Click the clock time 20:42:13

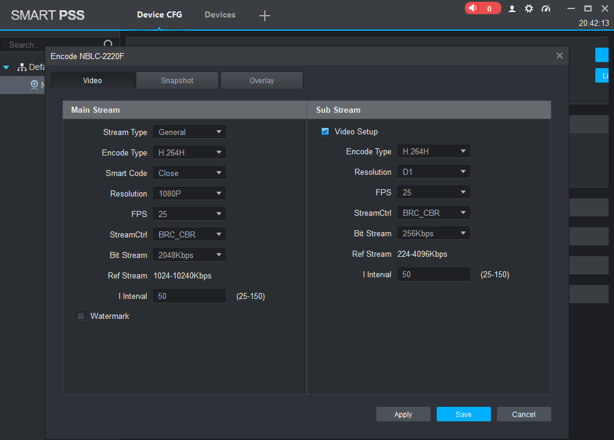pyautogui.click(x=593, y=23)
